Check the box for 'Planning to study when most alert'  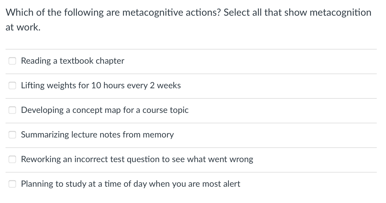coord(12,184)
